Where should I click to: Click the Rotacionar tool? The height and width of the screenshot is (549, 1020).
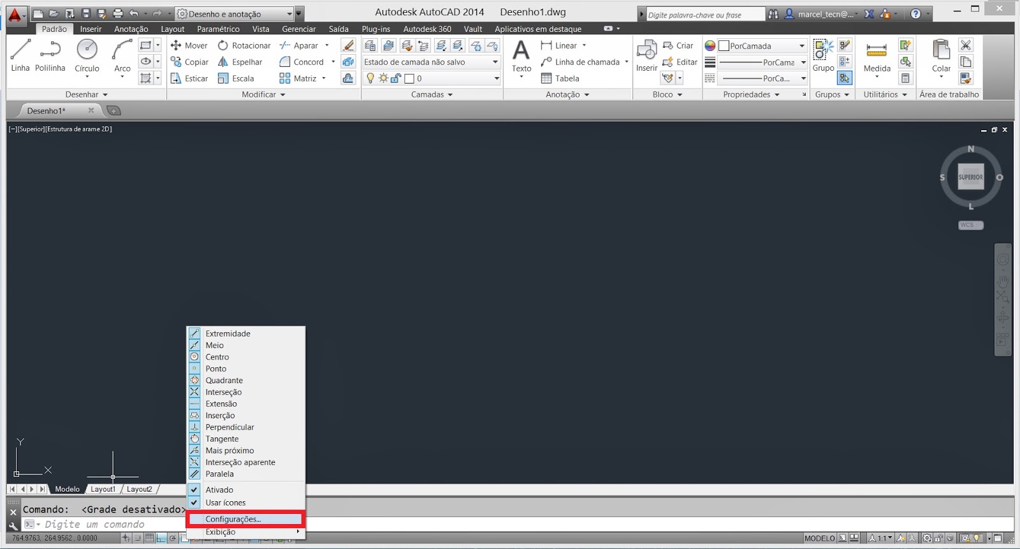coord(244,45)
